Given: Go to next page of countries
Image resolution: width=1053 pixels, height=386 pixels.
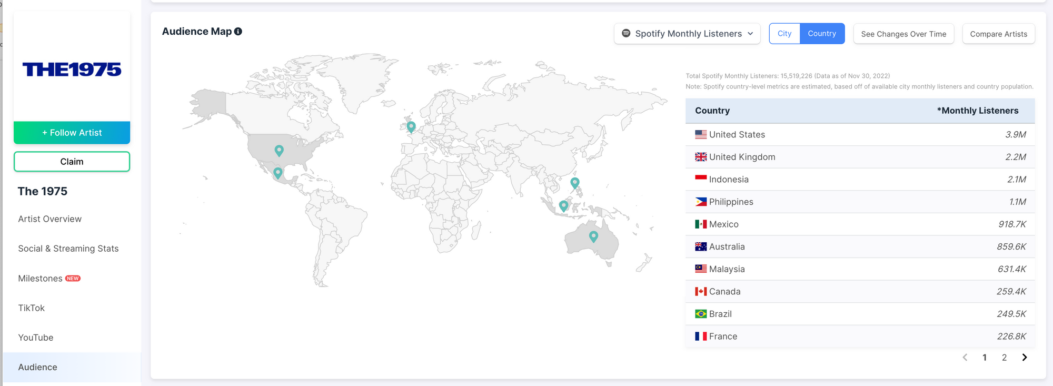Looking at the screenshot, I should coord(1024,358).
